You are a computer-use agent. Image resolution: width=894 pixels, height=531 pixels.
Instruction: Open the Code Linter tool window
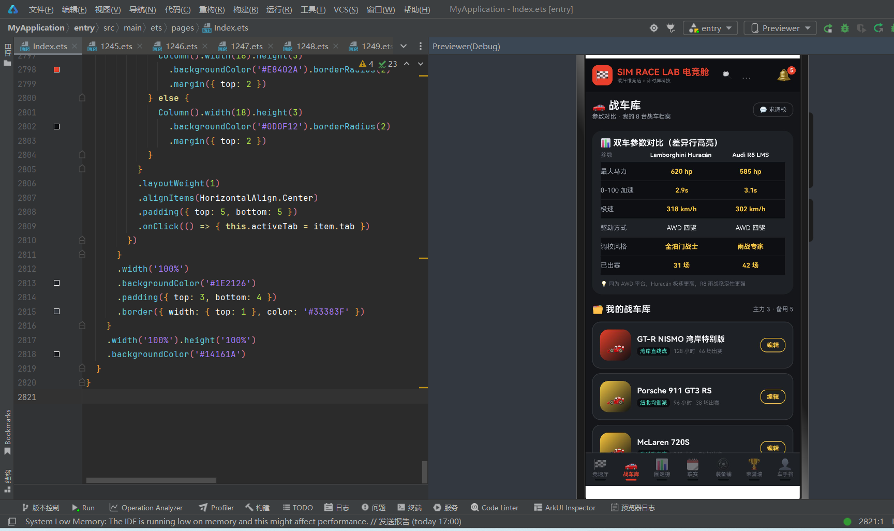click(x=495, y=508)
